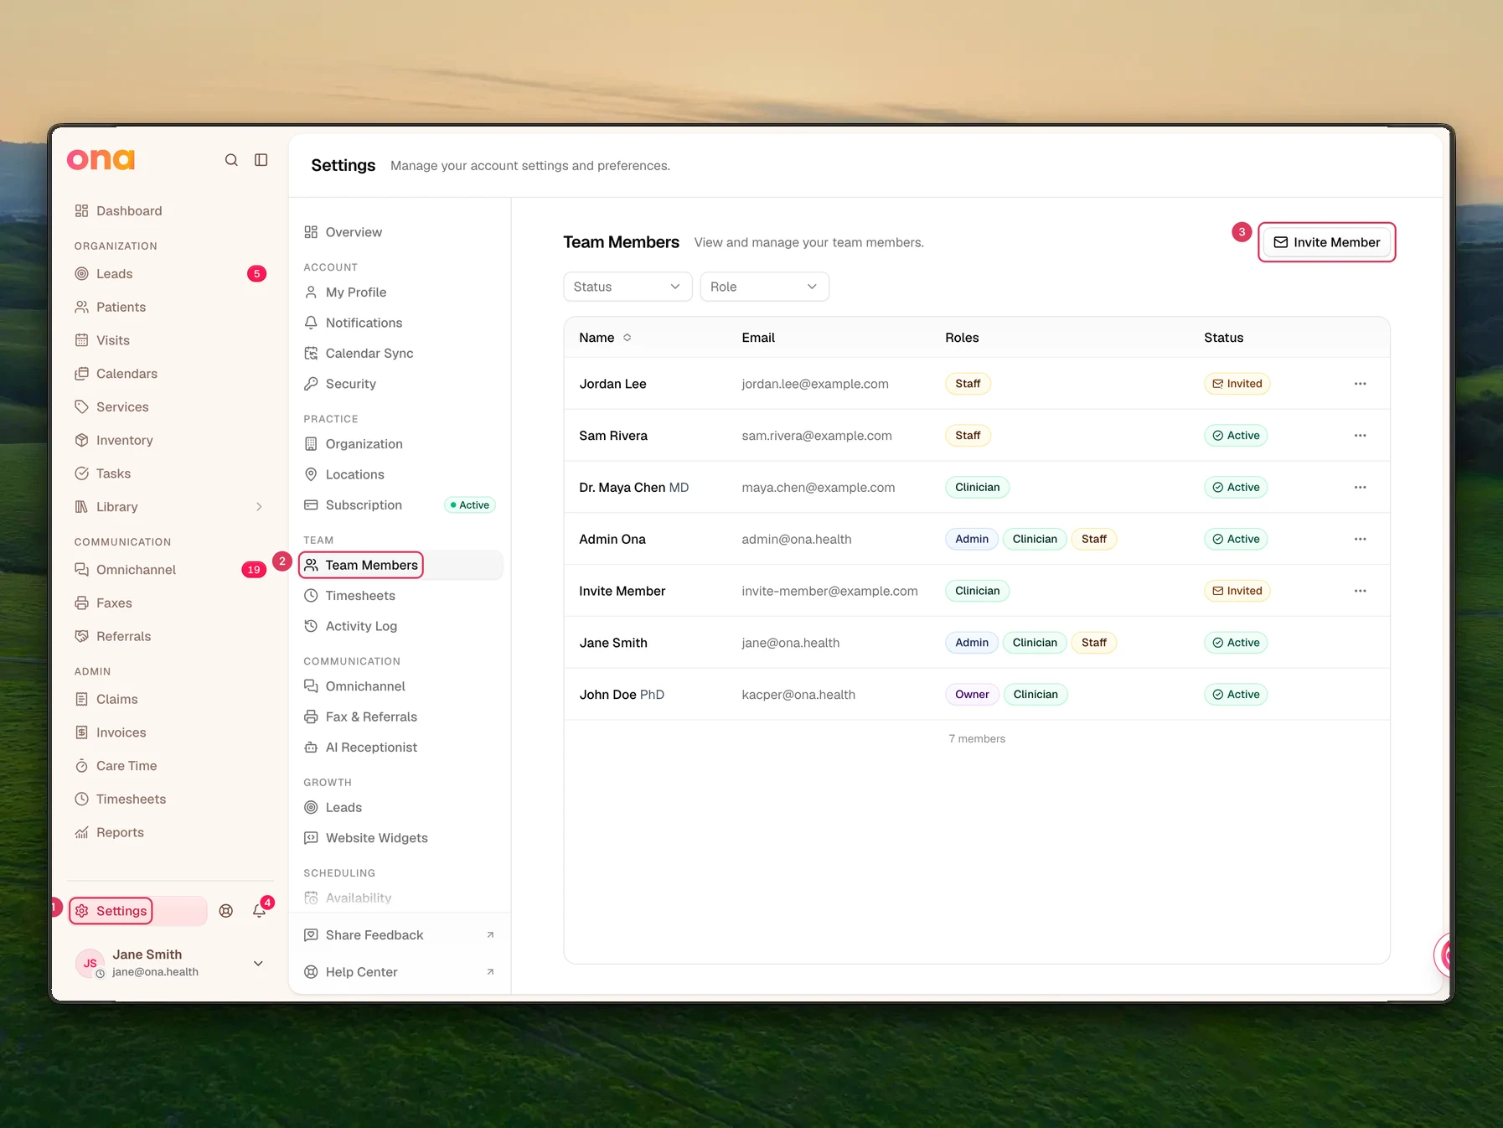Open Calendar Sync settings
Image resolution: width=1503 pixels, height=1128 pixels.
point(399,354)
